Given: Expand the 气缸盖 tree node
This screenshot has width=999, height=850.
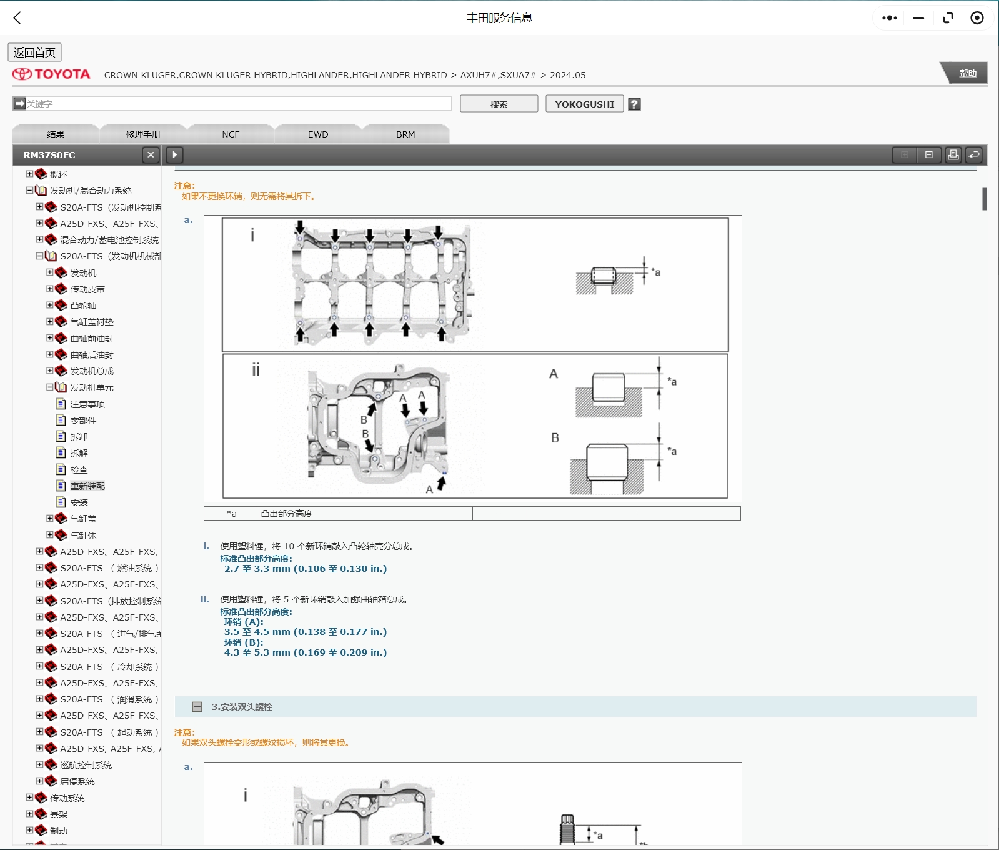Looking at the screenshot, I should (x=50, y=518).
